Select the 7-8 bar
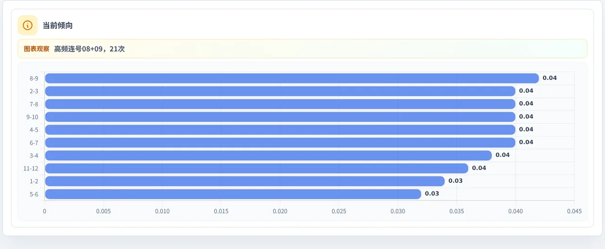 click(x=280, y=103)
